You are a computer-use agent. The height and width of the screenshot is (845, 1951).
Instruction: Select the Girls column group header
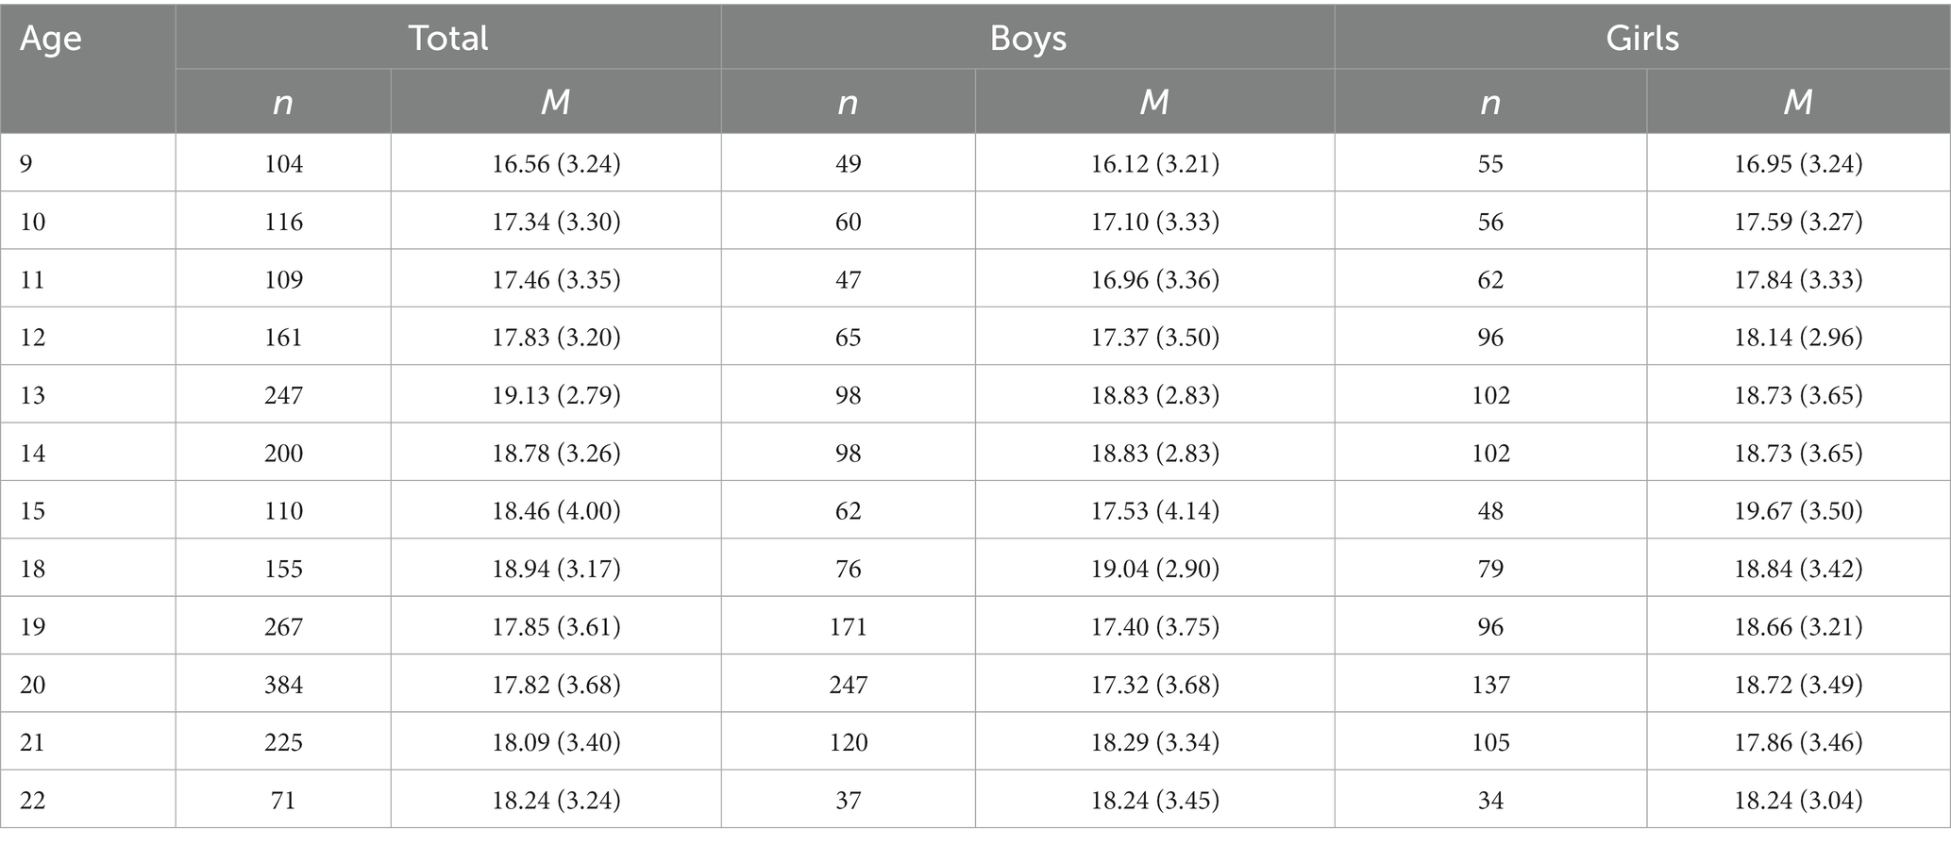pyautogui.click(x=1642, y=38)
